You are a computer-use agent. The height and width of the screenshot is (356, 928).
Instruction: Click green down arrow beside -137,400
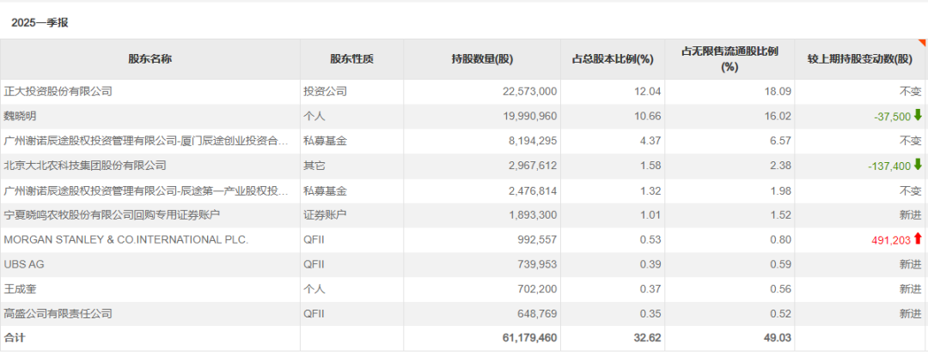918,166
